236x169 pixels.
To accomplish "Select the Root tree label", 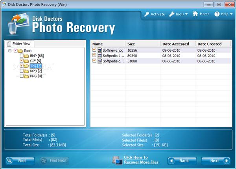I will click(28, 51).
